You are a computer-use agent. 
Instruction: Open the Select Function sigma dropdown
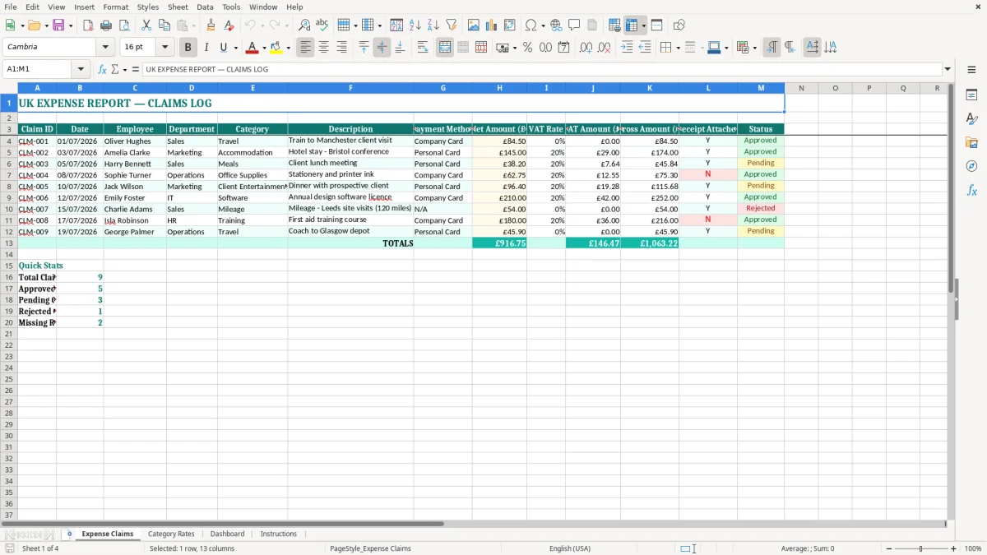point(123,69)
